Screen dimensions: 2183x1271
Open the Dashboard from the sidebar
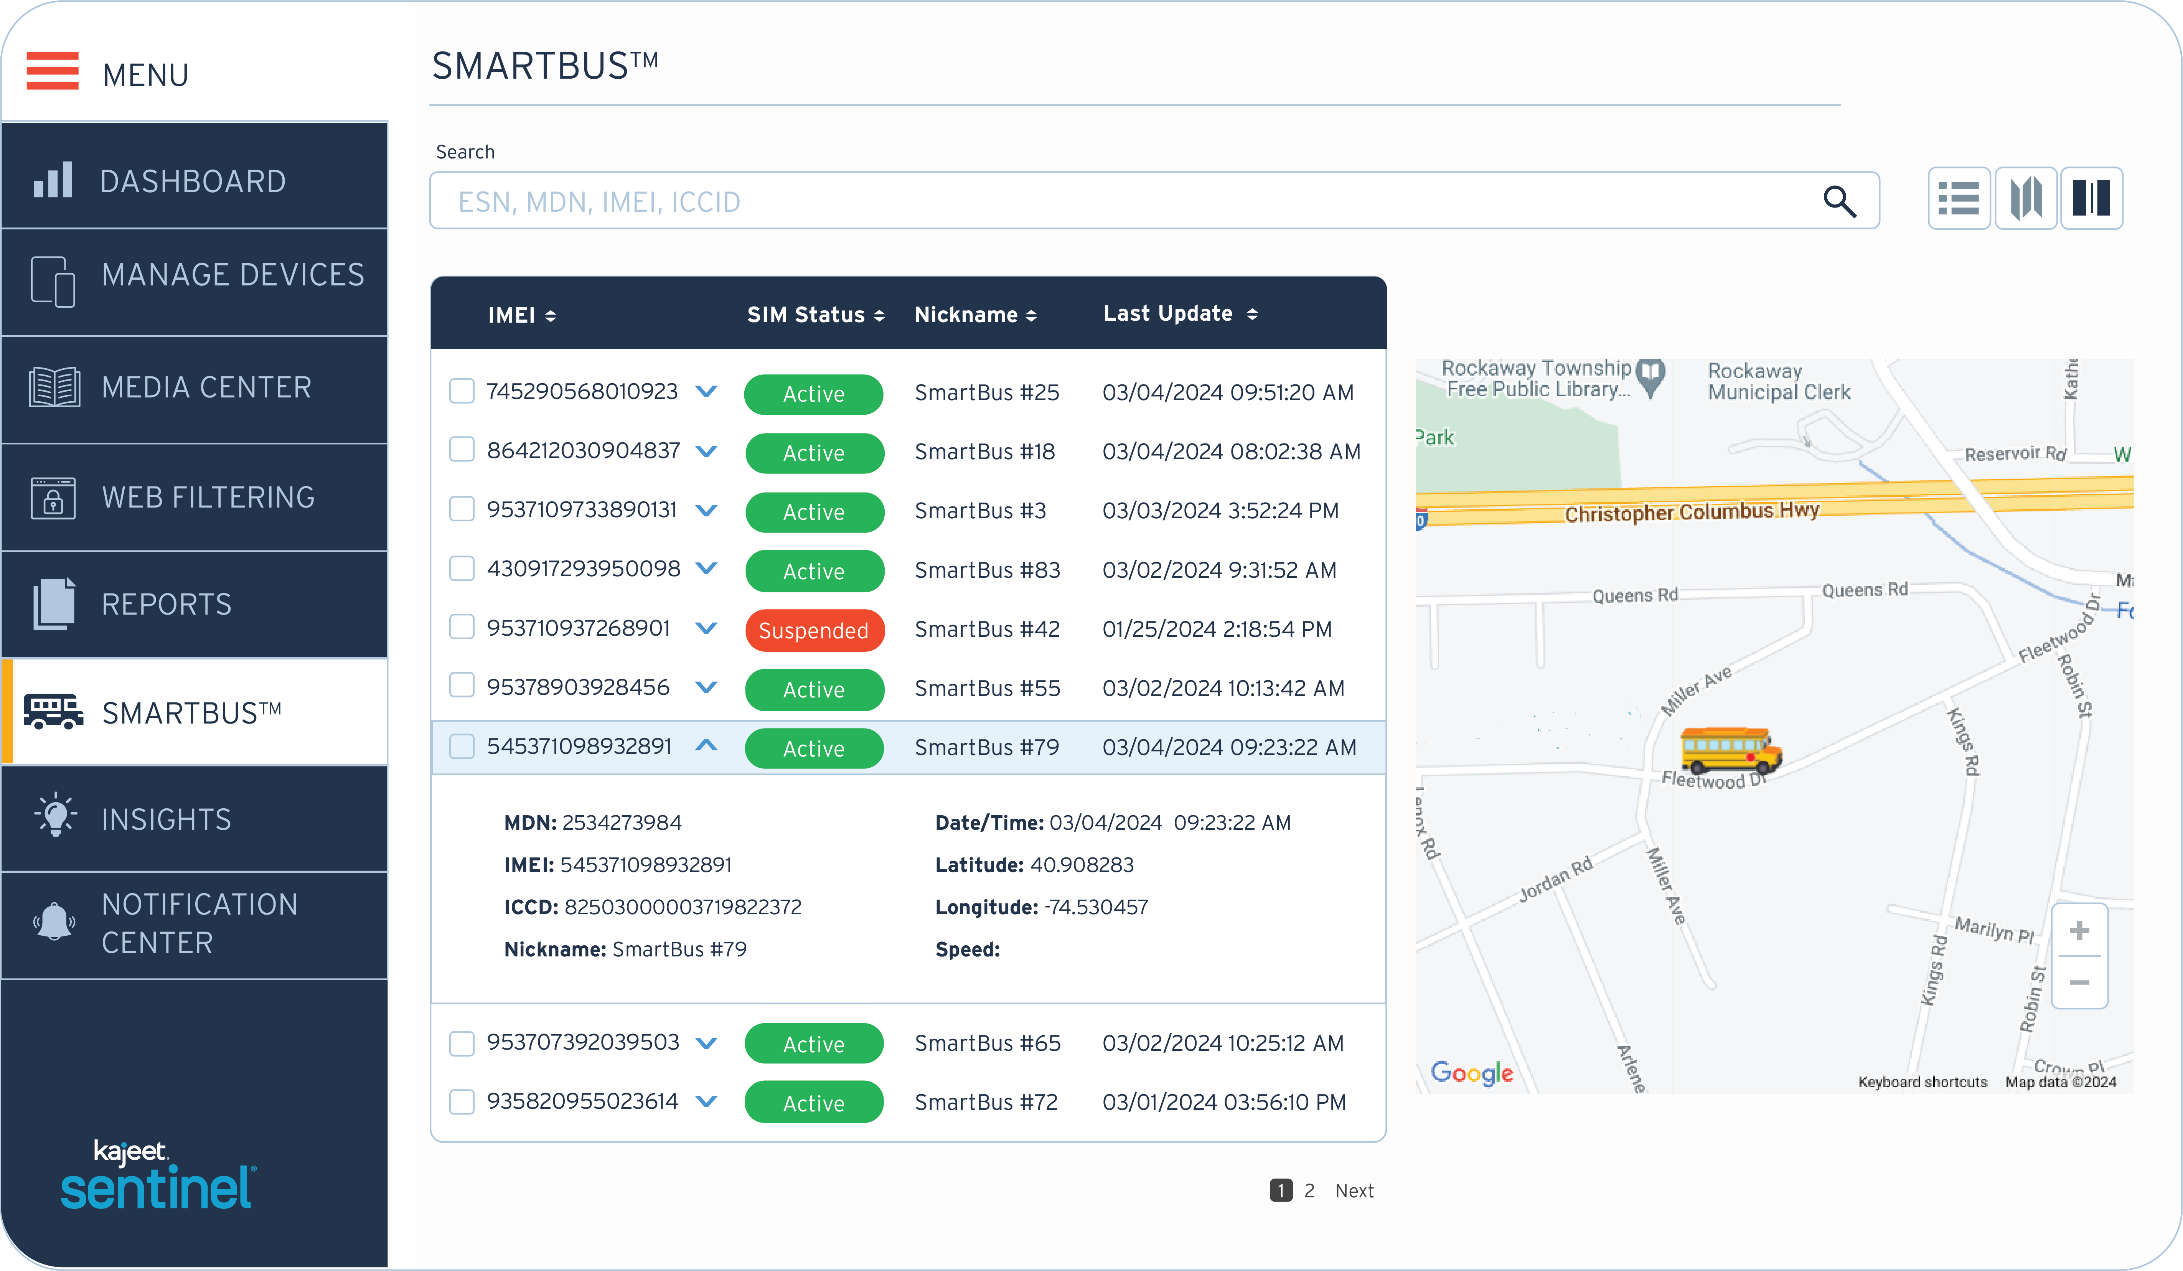[x=192, y=180]
